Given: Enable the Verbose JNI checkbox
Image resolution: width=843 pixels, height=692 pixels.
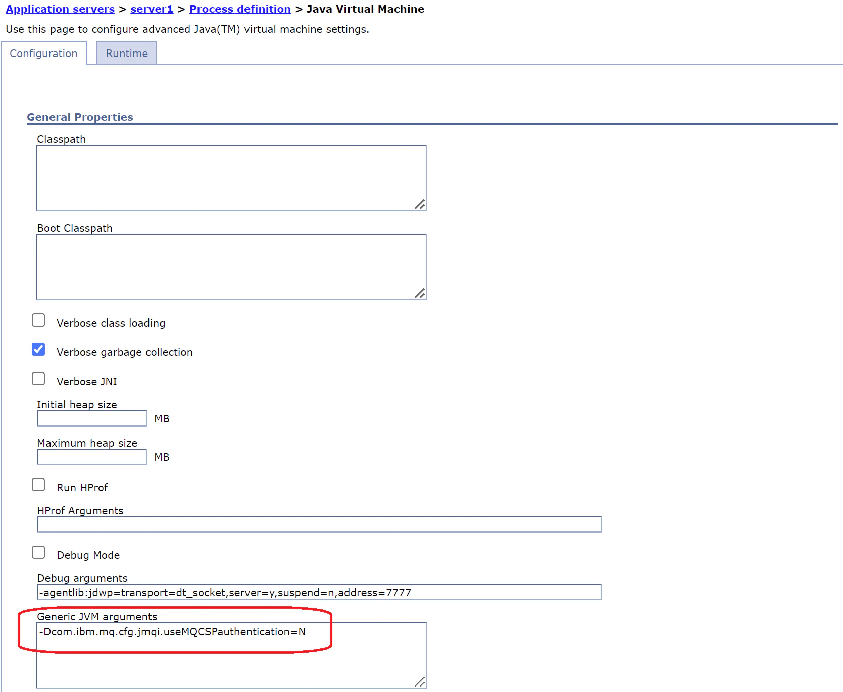Looking at the screenshot, I should [x=38, y=379].
